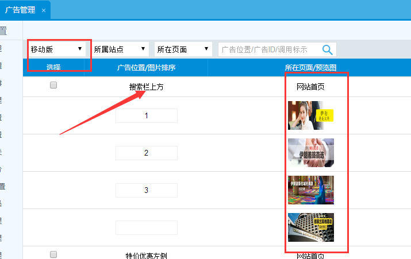The height and width of the screenshot is (259, 411).
Task: Open the handshake banner thumbnail
Action: [x=310, y=153]
